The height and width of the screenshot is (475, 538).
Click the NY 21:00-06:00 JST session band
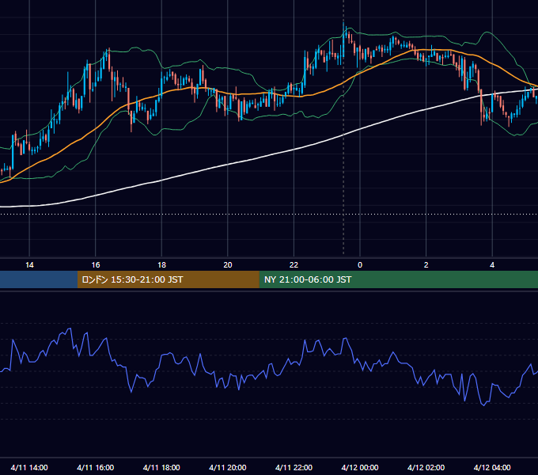[398, 279]
